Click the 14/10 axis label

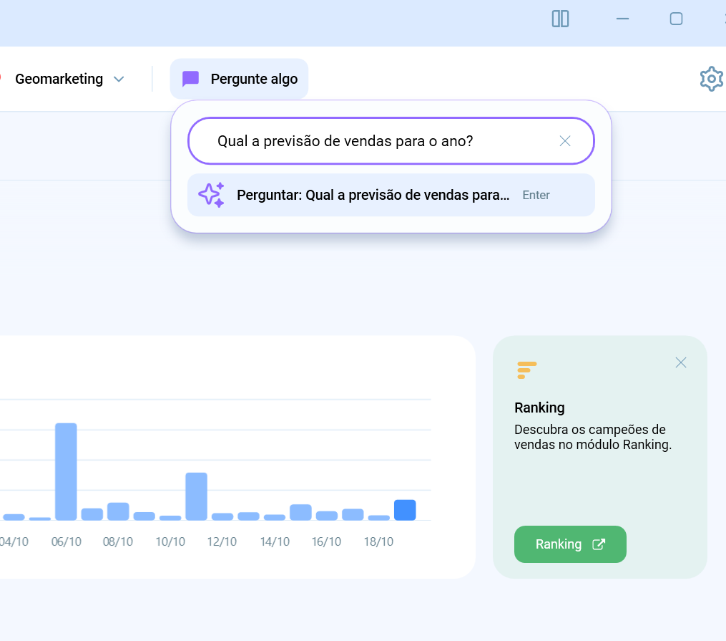(275, 541)
